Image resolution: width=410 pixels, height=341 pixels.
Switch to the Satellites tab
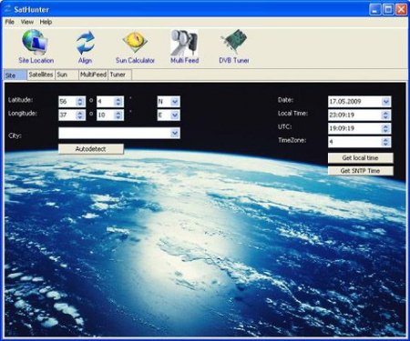coord(41,75)
